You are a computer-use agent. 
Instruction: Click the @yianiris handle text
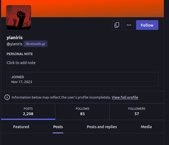(x=14, y=44)
